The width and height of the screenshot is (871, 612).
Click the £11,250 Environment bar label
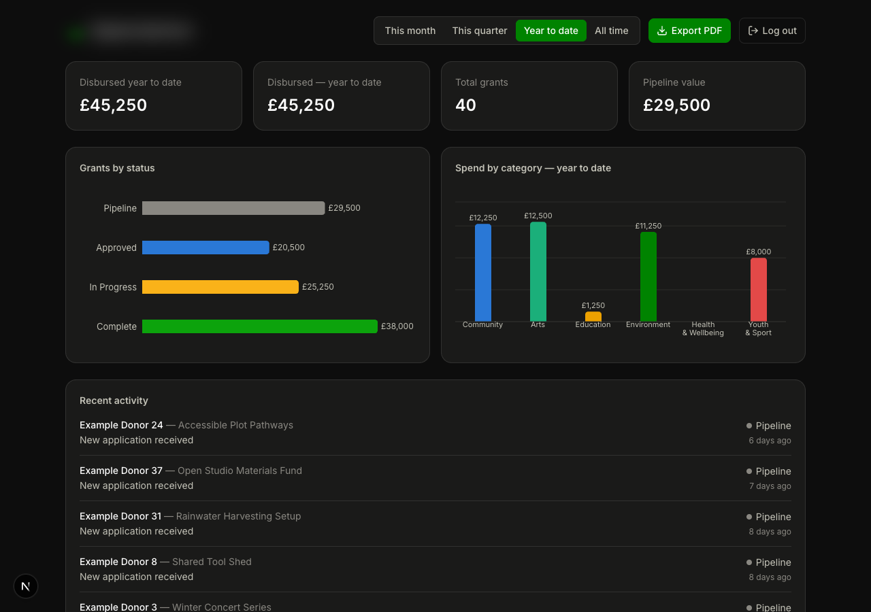648,226
